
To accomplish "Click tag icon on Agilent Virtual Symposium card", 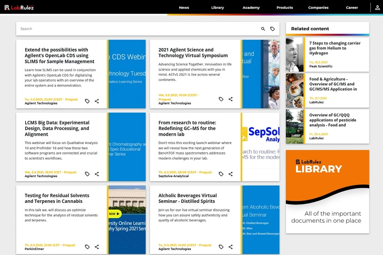I will click(x=221, y=99).
